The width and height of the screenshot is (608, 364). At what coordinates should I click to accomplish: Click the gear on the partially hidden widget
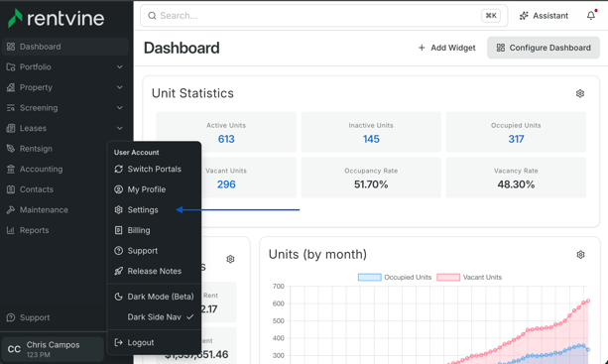point(230,259)
